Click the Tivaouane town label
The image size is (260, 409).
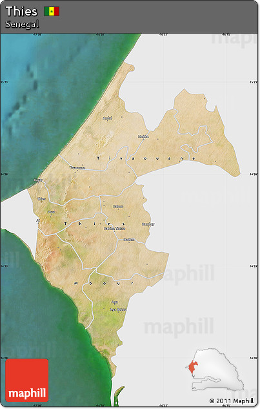pyautogui.click(x=77, y=168)
